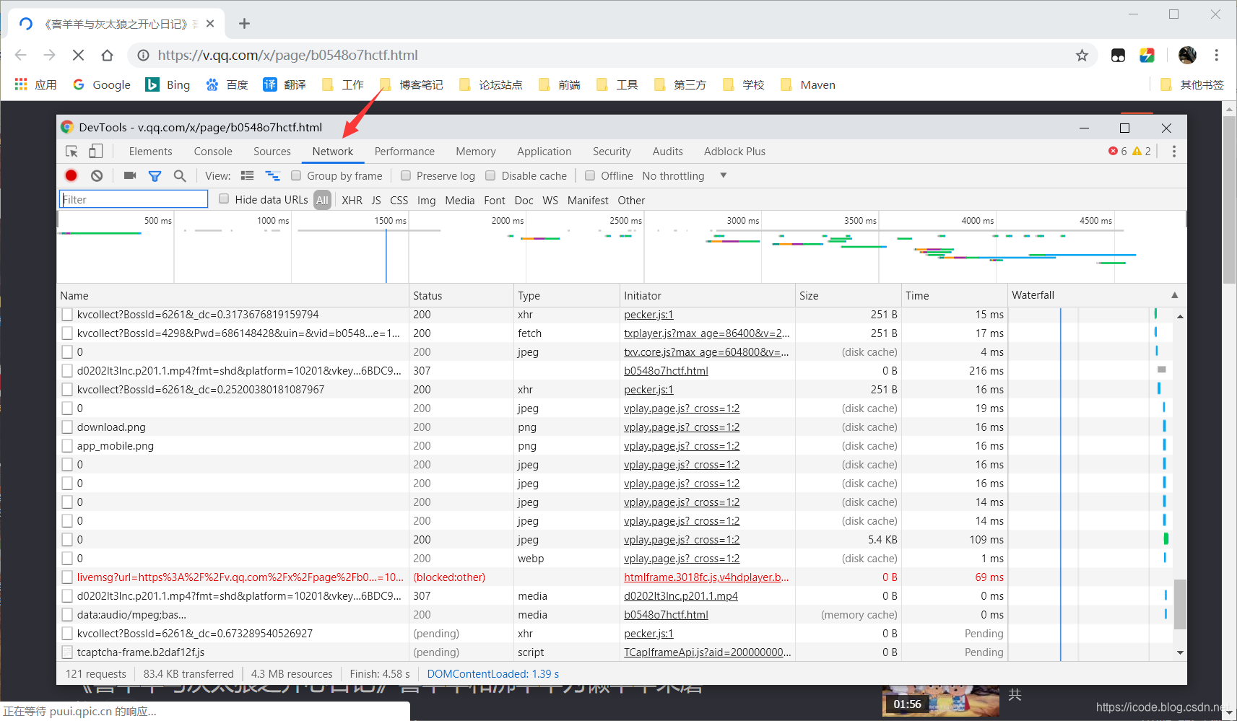The image size is (1237, 721).
Task: Enable Disable cache checkbox
Action: tap(490, 175)
